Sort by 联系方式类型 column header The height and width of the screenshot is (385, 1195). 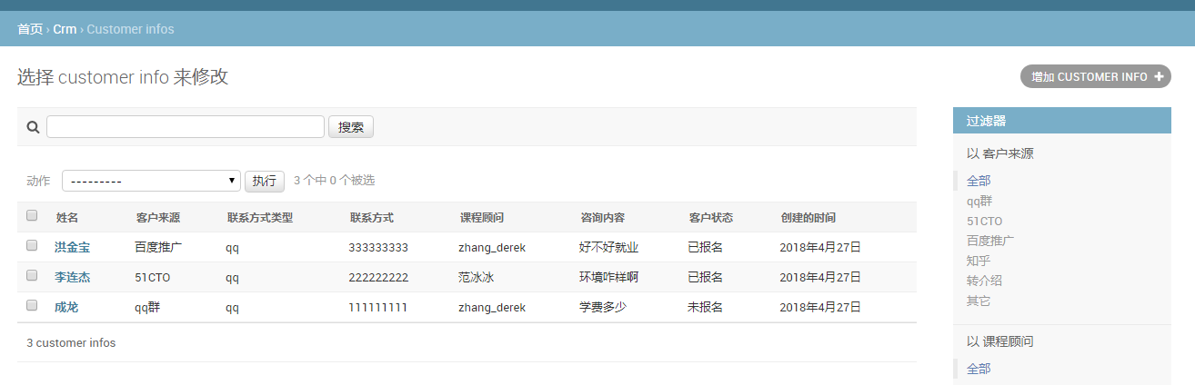click(260, 218)
